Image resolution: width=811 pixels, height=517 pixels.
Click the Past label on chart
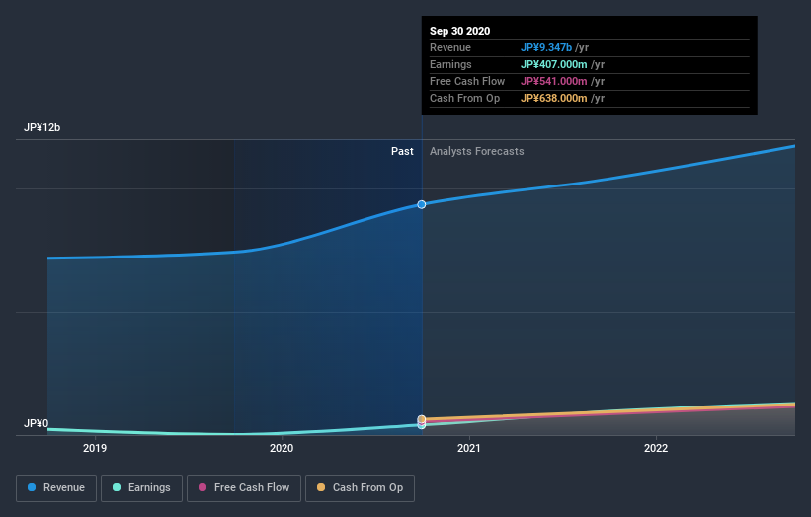[x=402, y=151]
